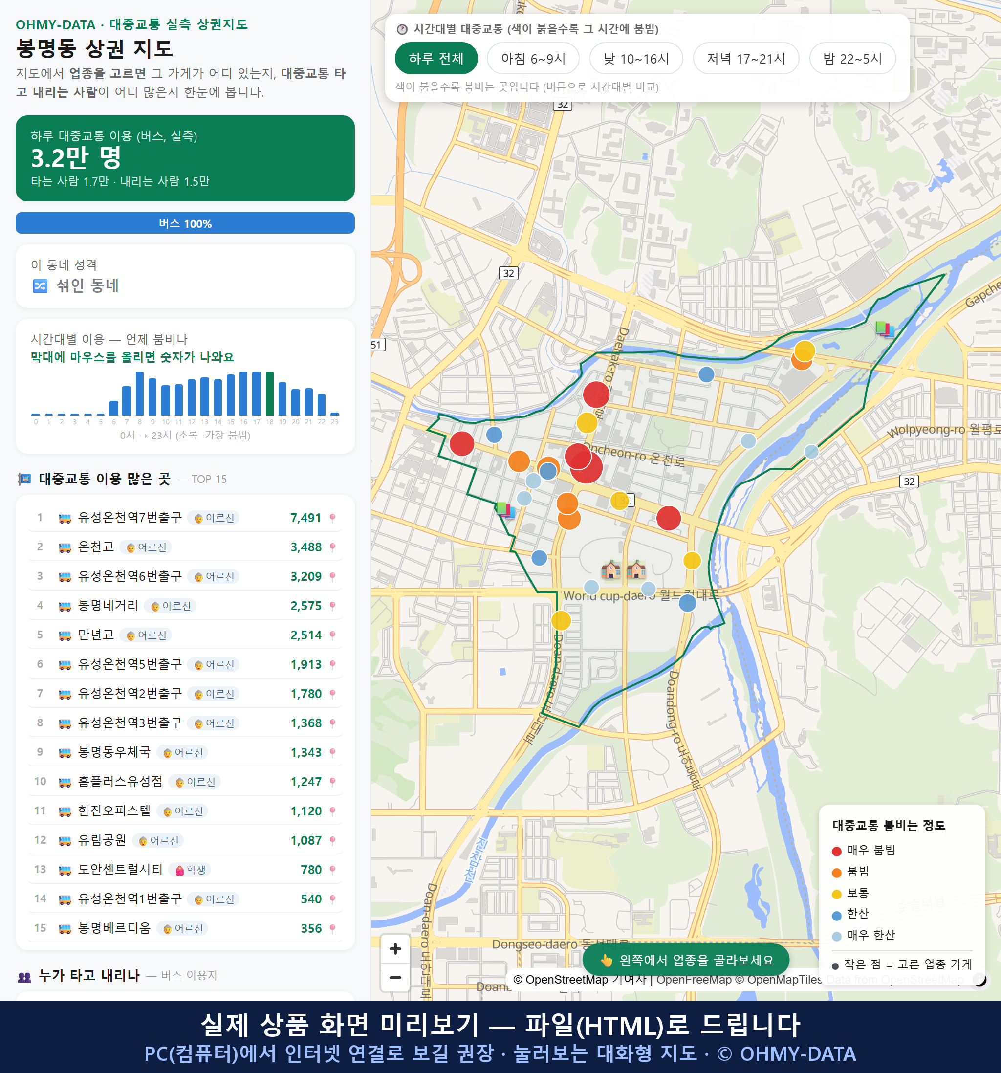The height and width of the screenshot is (1073, 1001).
Task: Click the green peak bar at hour 18
Action: click(x=270, y=394)
